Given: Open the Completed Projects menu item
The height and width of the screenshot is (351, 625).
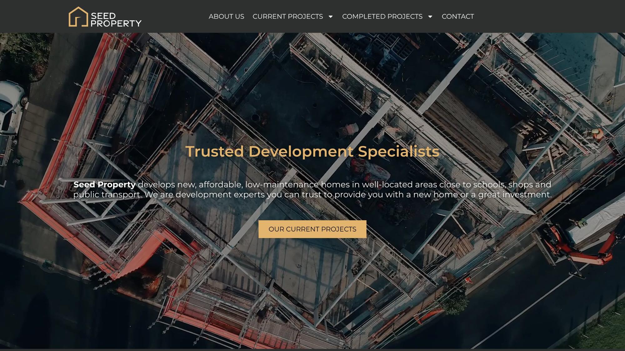Looking at the screenshot, I should [382, 17].
